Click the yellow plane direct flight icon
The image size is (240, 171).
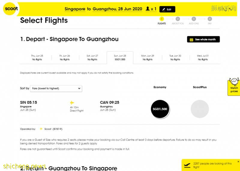tap(72, 102)
